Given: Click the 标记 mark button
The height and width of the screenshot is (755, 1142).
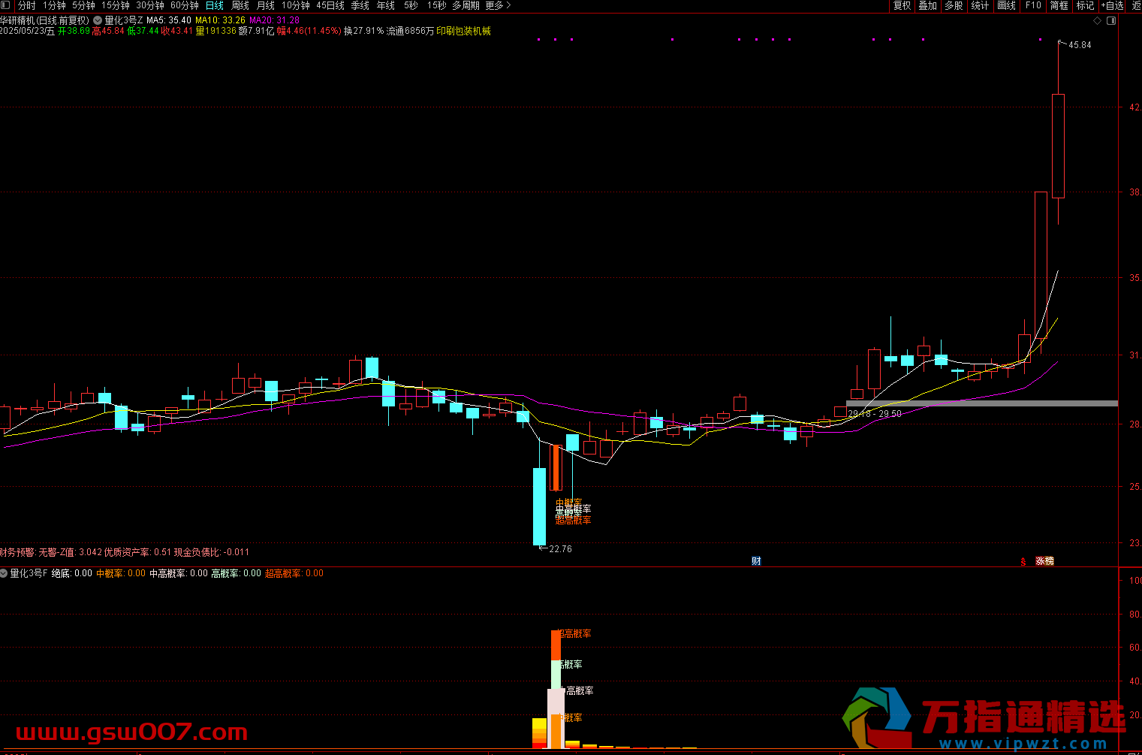Looking at the screenshot, I should click(x=1085, y=5).
